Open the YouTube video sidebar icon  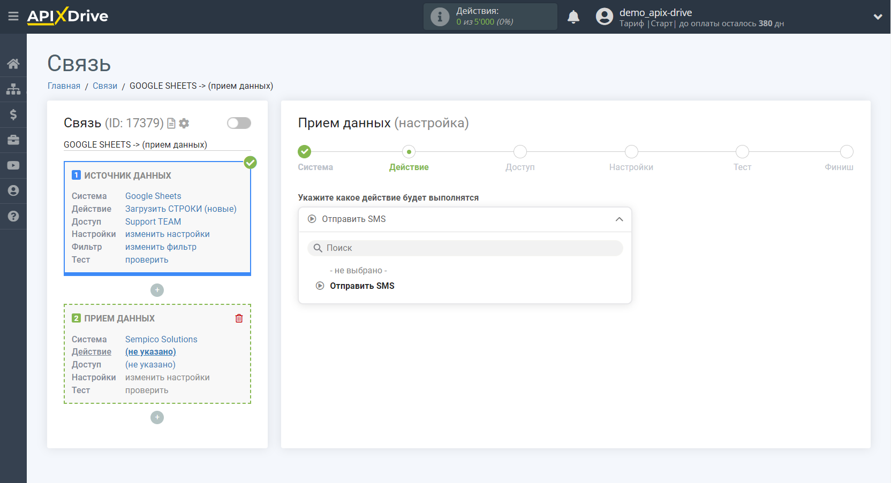13,166
